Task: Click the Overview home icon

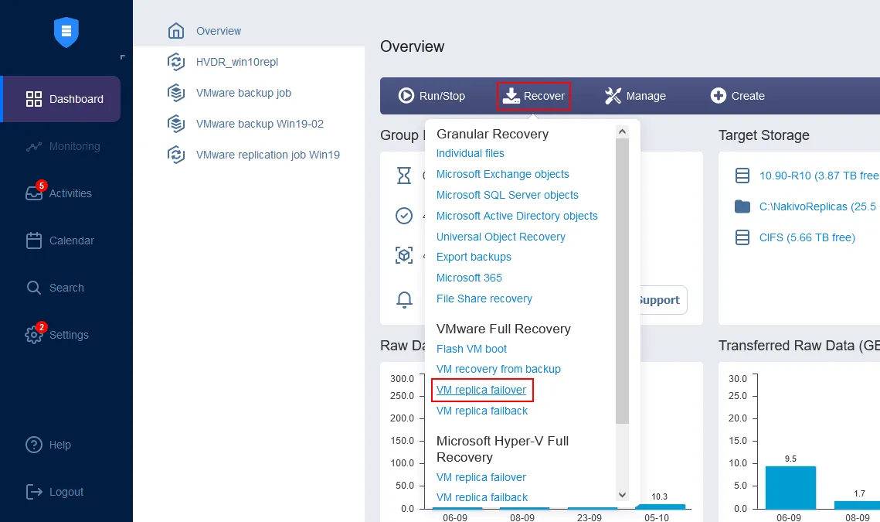Action: coord(177,31)
